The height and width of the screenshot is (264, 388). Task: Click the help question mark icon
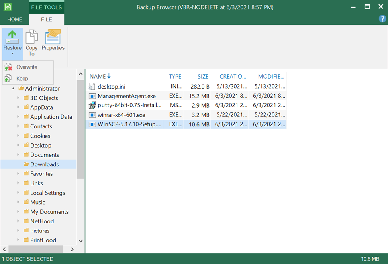[382, 19]
